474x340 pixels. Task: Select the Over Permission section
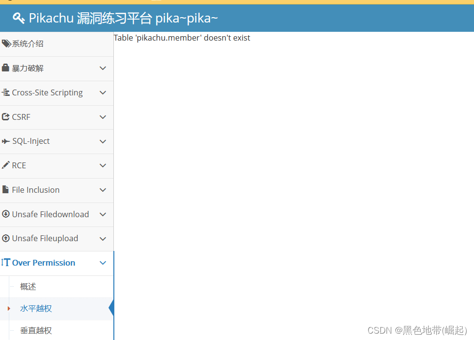tap(57, 263)
